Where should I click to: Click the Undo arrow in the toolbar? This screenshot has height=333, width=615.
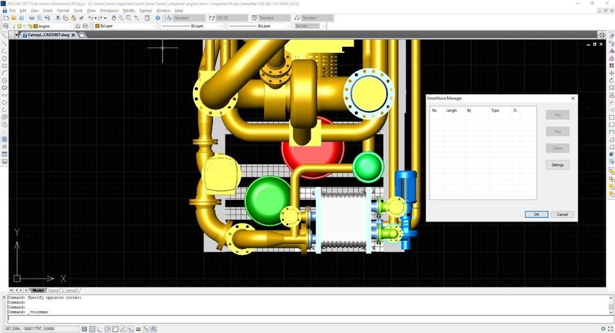click(x=90, y=18)
